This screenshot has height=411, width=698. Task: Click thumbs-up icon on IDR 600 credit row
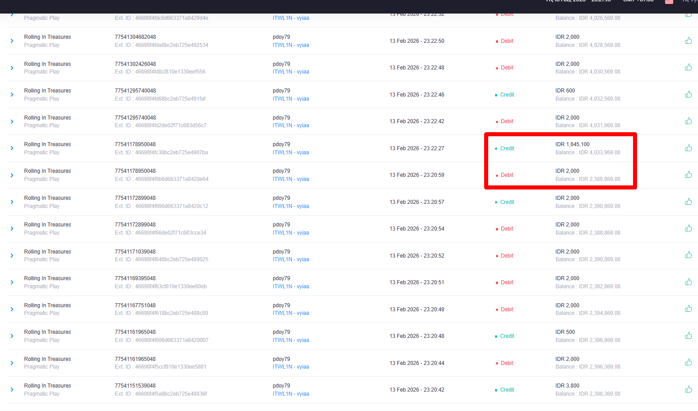[x=688, y=94]
